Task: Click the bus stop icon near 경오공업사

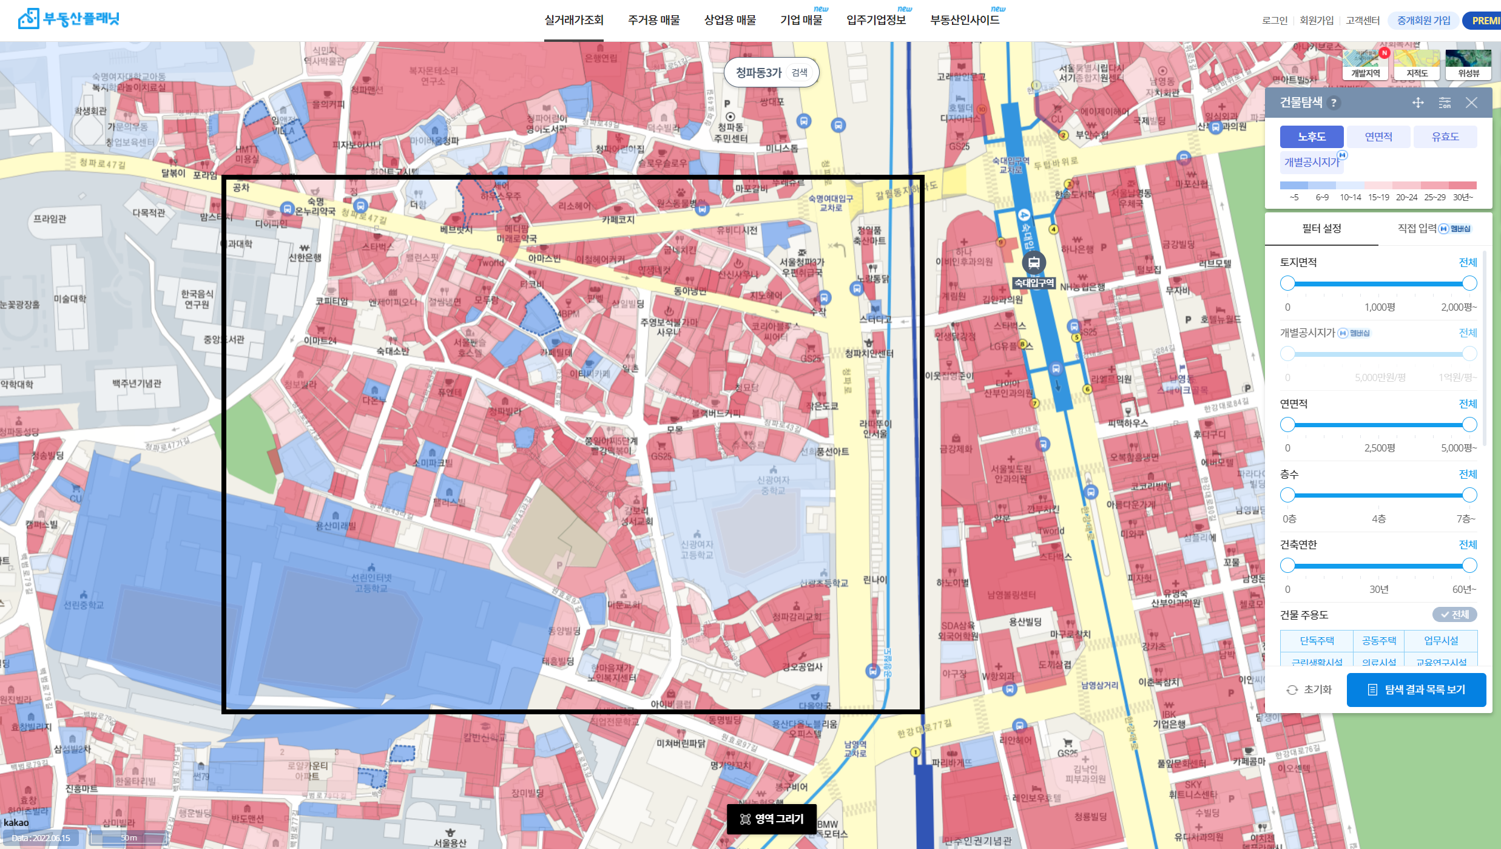Action: [872, 671]
